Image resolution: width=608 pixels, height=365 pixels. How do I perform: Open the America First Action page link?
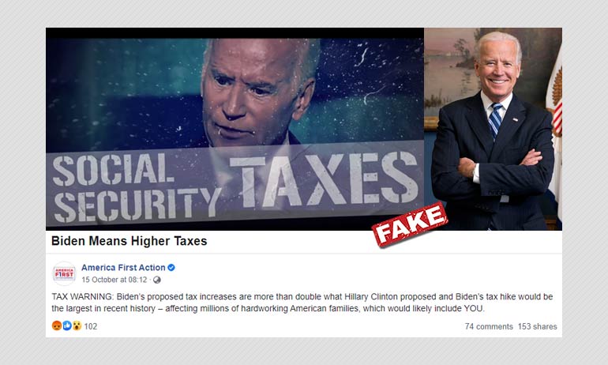[x=123, y=268]
